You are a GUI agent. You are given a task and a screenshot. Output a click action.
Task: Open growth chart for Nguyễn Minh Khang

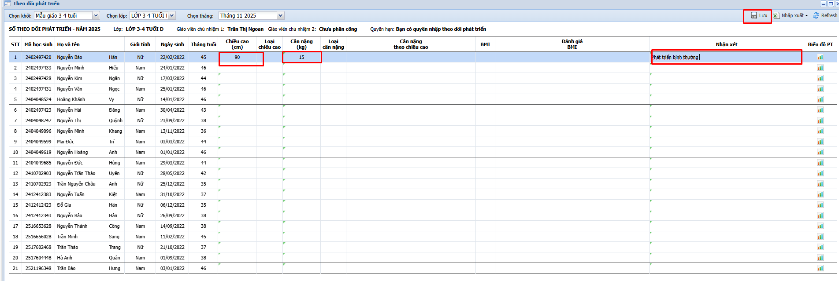point(820,131)
